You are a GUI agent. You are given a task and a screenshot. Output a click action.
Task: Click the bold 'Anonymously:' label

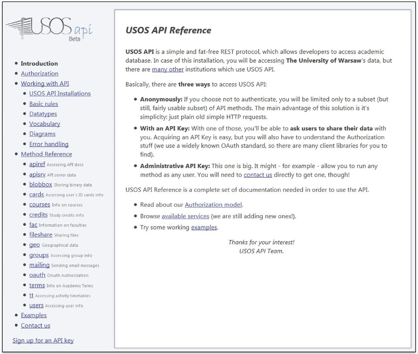pos(161,99)
